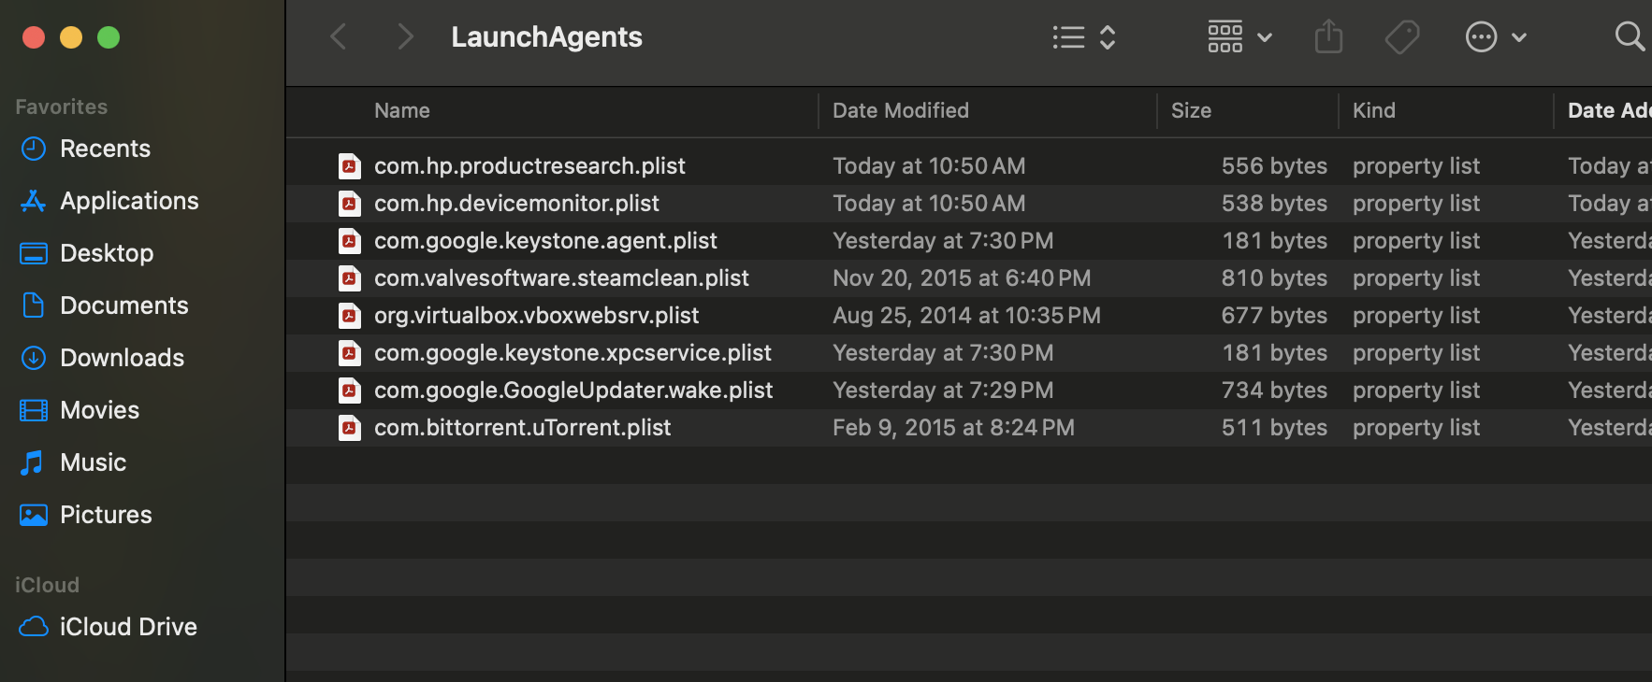Open Applications from the sidebar
The width and height of the screenshot is (1652, 682).
coord(129,201)
